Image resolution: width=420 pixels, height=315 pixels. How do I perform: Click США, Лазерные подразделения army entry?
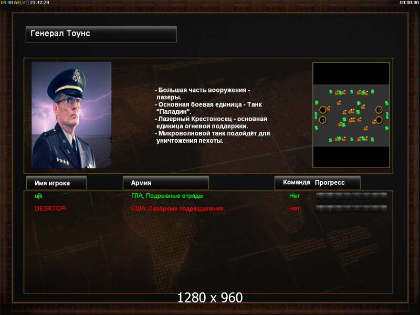[x=177, y=208]
